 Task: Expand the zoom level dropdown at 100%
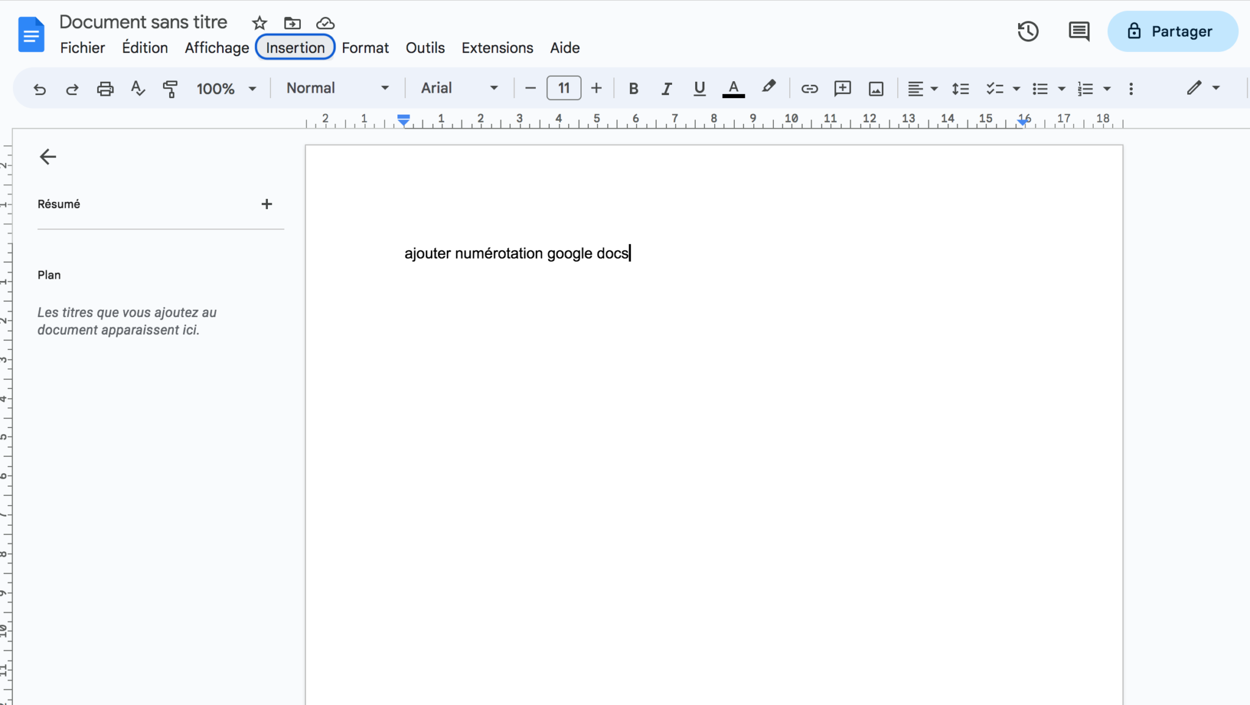[225, 88]
